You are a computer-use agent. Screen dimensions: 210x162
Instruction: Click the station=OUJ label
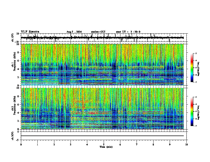[x=98, y=32]
